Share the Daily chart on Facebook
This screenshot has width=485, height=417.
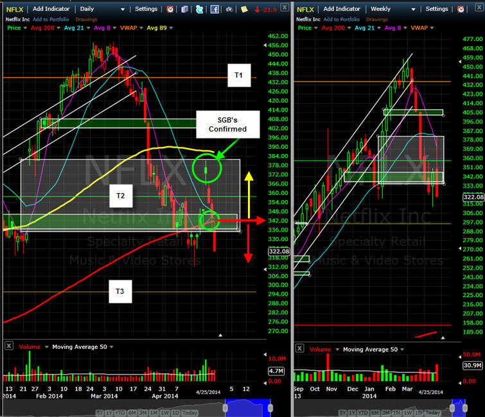215,9
